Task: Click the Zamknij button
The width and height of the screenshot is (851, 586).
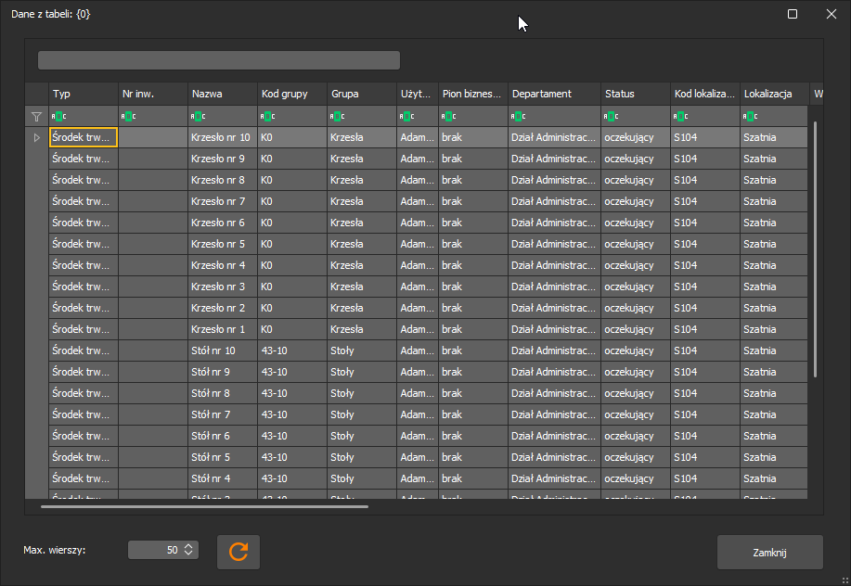Action: pos(769,553)
